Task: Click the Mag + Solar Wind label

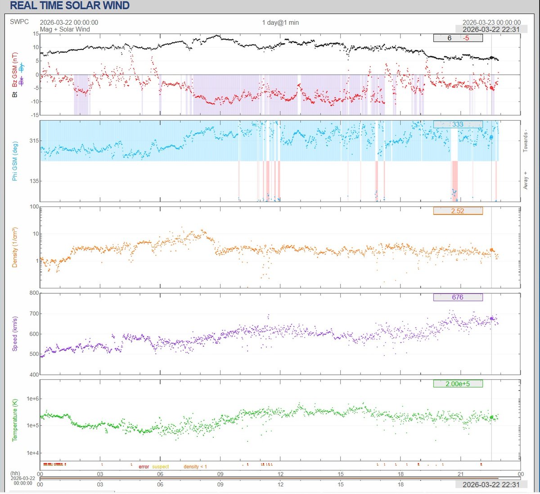Action: pos(65,29)
